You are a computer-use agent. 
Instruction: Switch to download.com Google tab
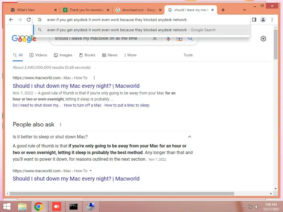click(x=139, y=10)
